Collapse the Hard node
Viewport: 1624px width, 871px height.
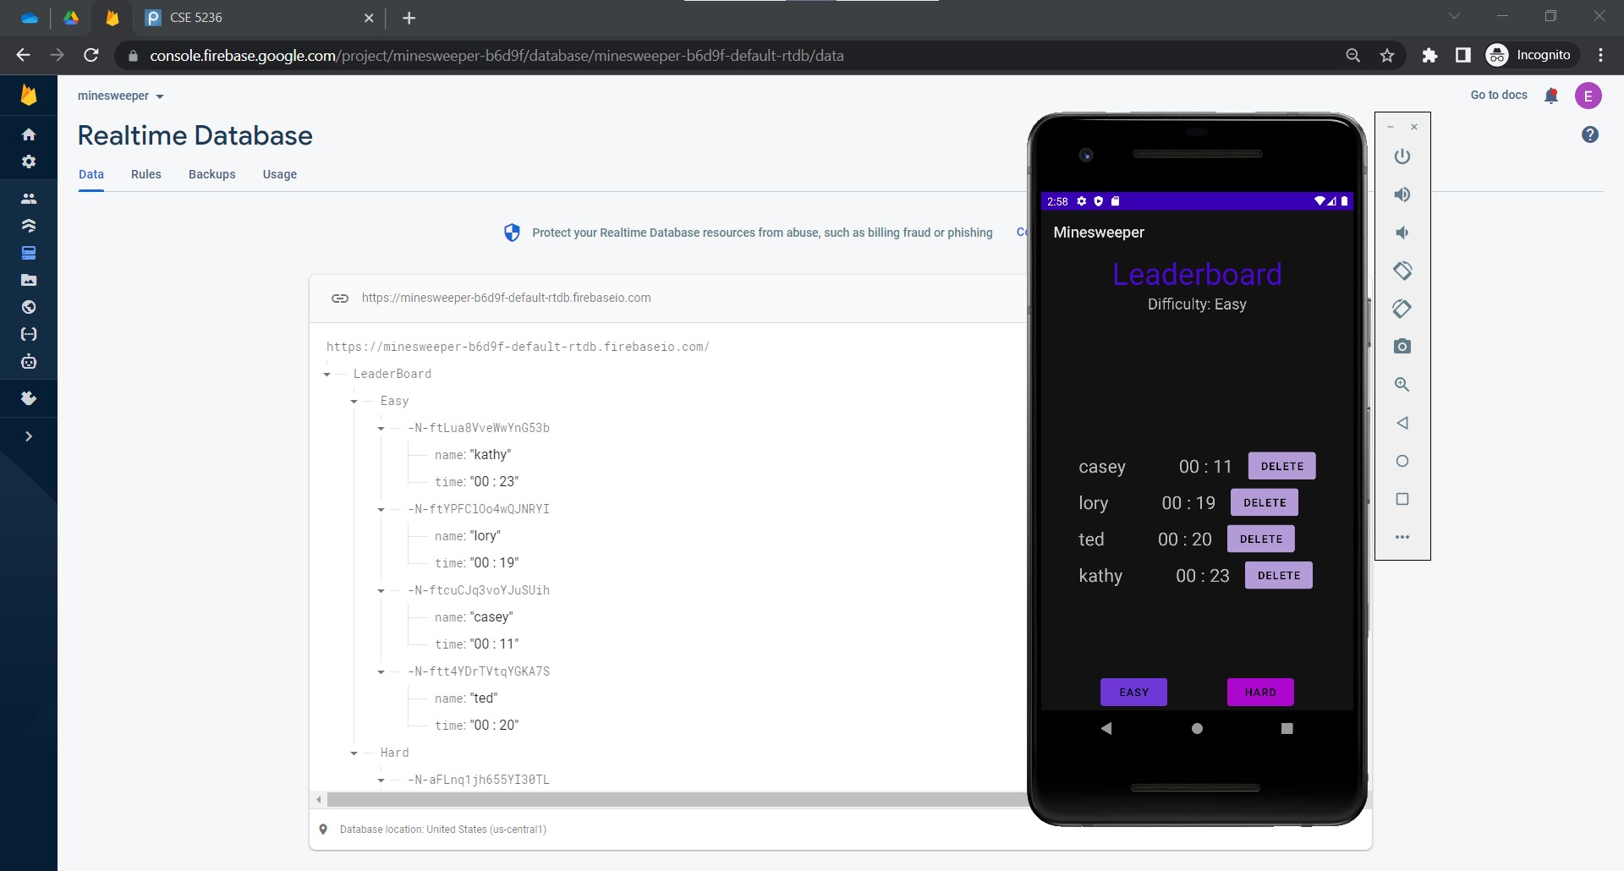354,753
